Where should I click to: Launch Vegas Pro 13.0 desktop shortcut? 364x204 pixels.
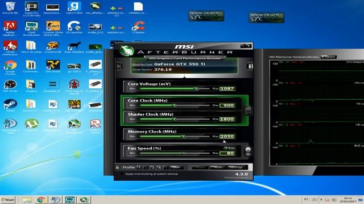[x=31, y=9]
